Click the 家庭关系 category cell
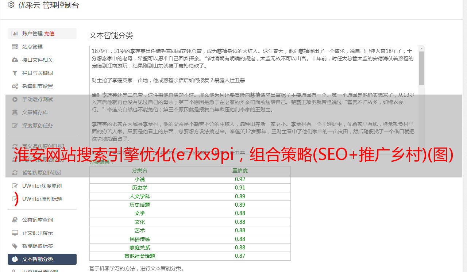Image resolution: width=467 pixels, height=272 pixels. (140, 248)
